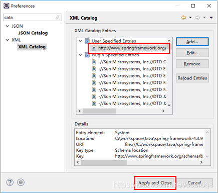Click the XML icon of springframework entry
Screen dimensions: 218x194
tap(94, 48)
